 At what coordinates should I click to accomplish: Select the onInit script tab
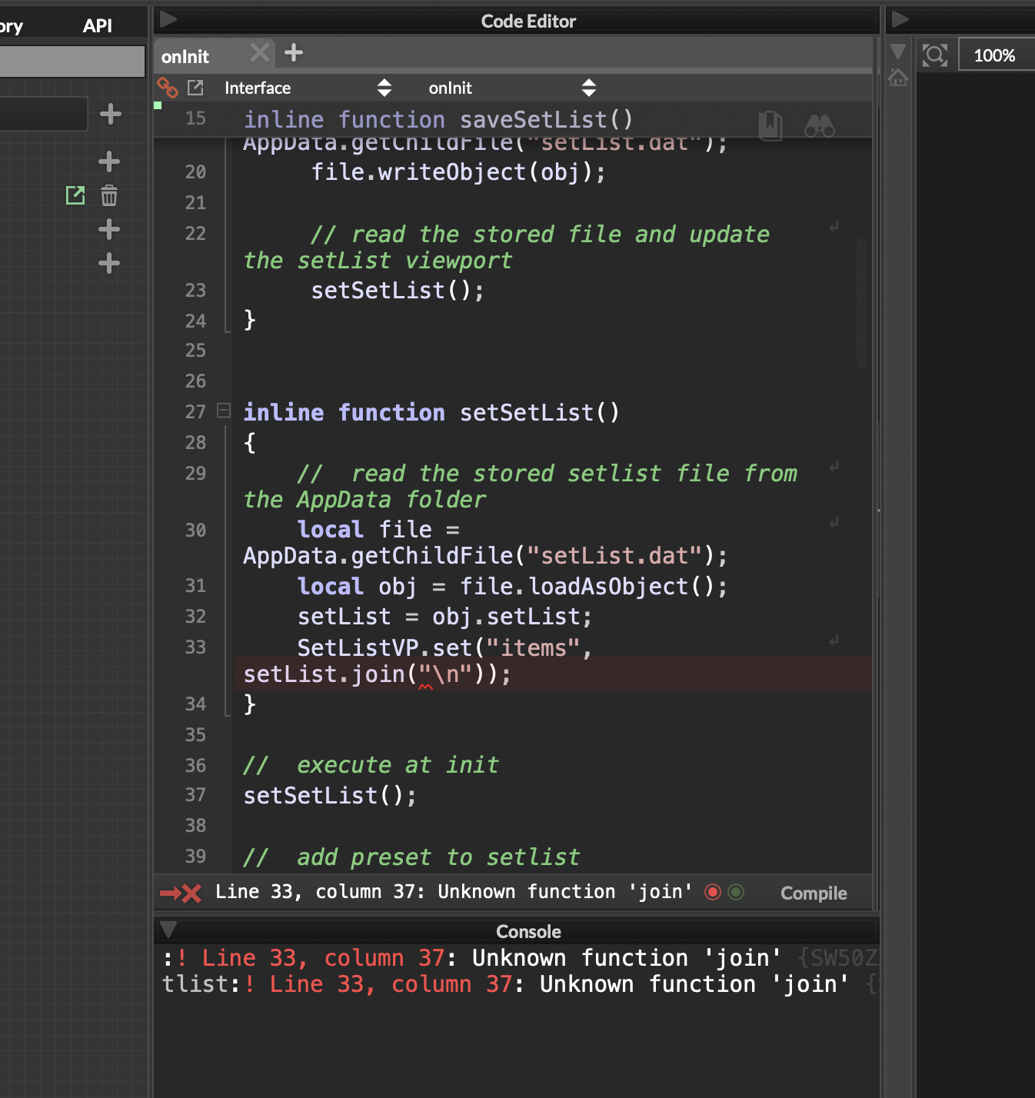(185, 56)
